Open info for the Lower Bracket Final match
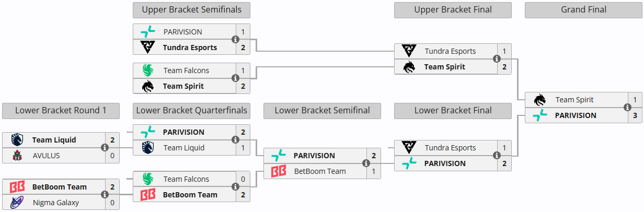 click(497, 156)
